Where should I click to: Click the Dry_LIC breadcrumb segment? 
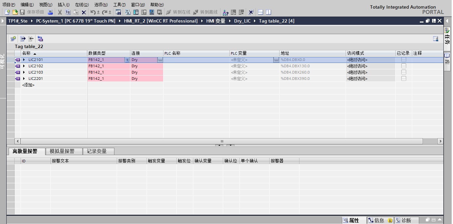(x=242, y=21)
